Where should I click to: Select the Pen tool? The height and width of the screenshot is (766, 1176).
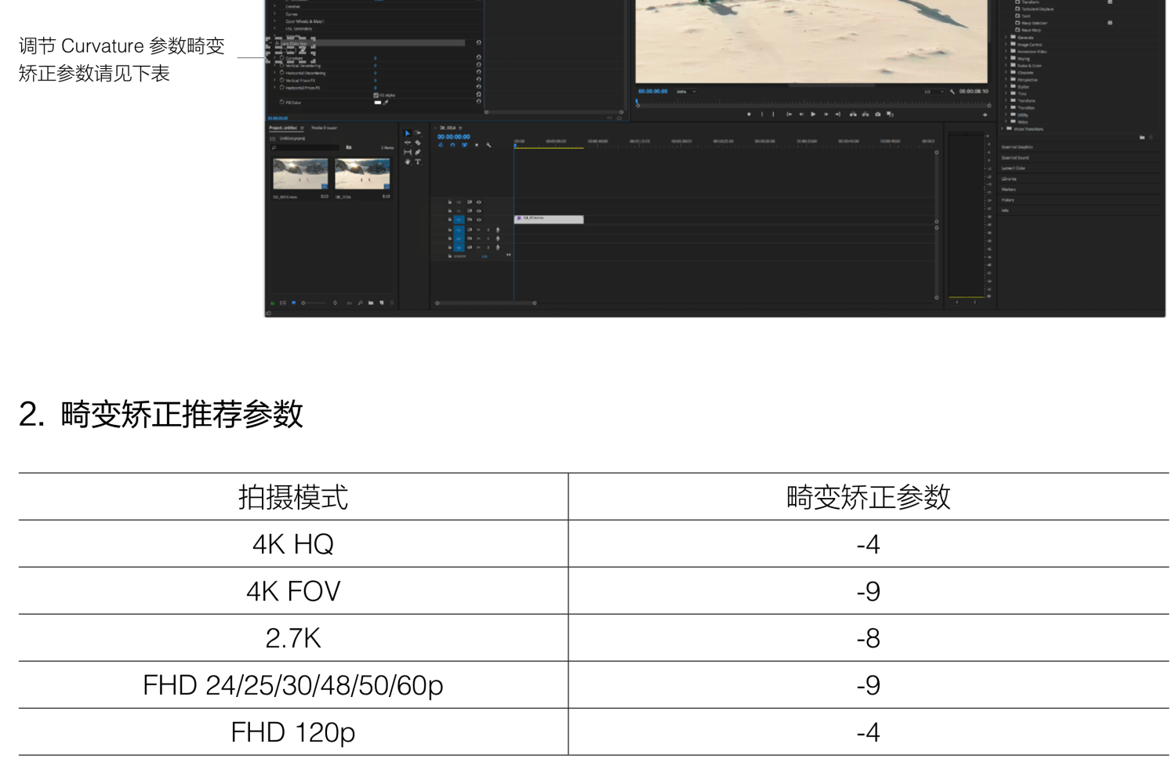(x=418, y=152)
